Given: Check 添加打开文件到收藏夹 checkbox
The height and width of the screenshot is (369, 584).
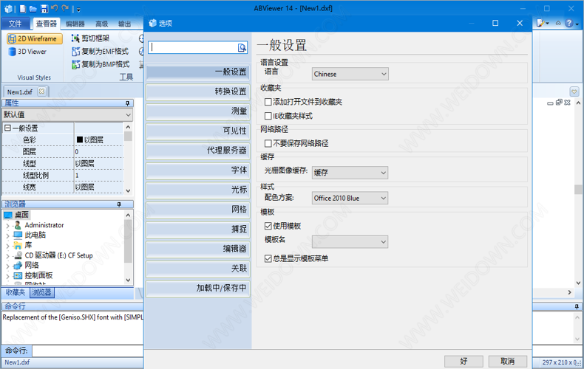Looking at the screenshot, I should 268,102.
